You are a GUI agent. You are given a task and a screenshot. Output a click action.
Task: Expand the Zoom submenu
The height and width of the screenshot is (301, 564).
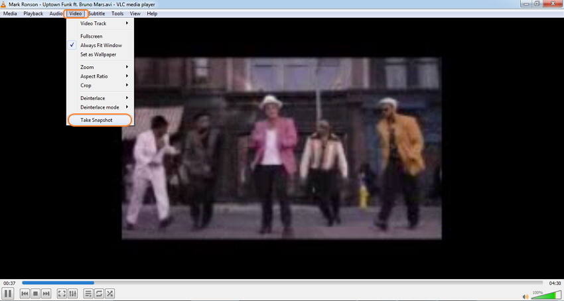pyautogui.click(x=100, y=67)
